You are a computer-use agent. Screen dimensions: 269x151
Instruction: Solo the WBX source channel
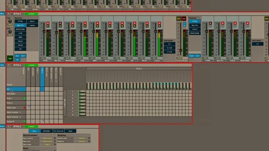pos(98,26)
